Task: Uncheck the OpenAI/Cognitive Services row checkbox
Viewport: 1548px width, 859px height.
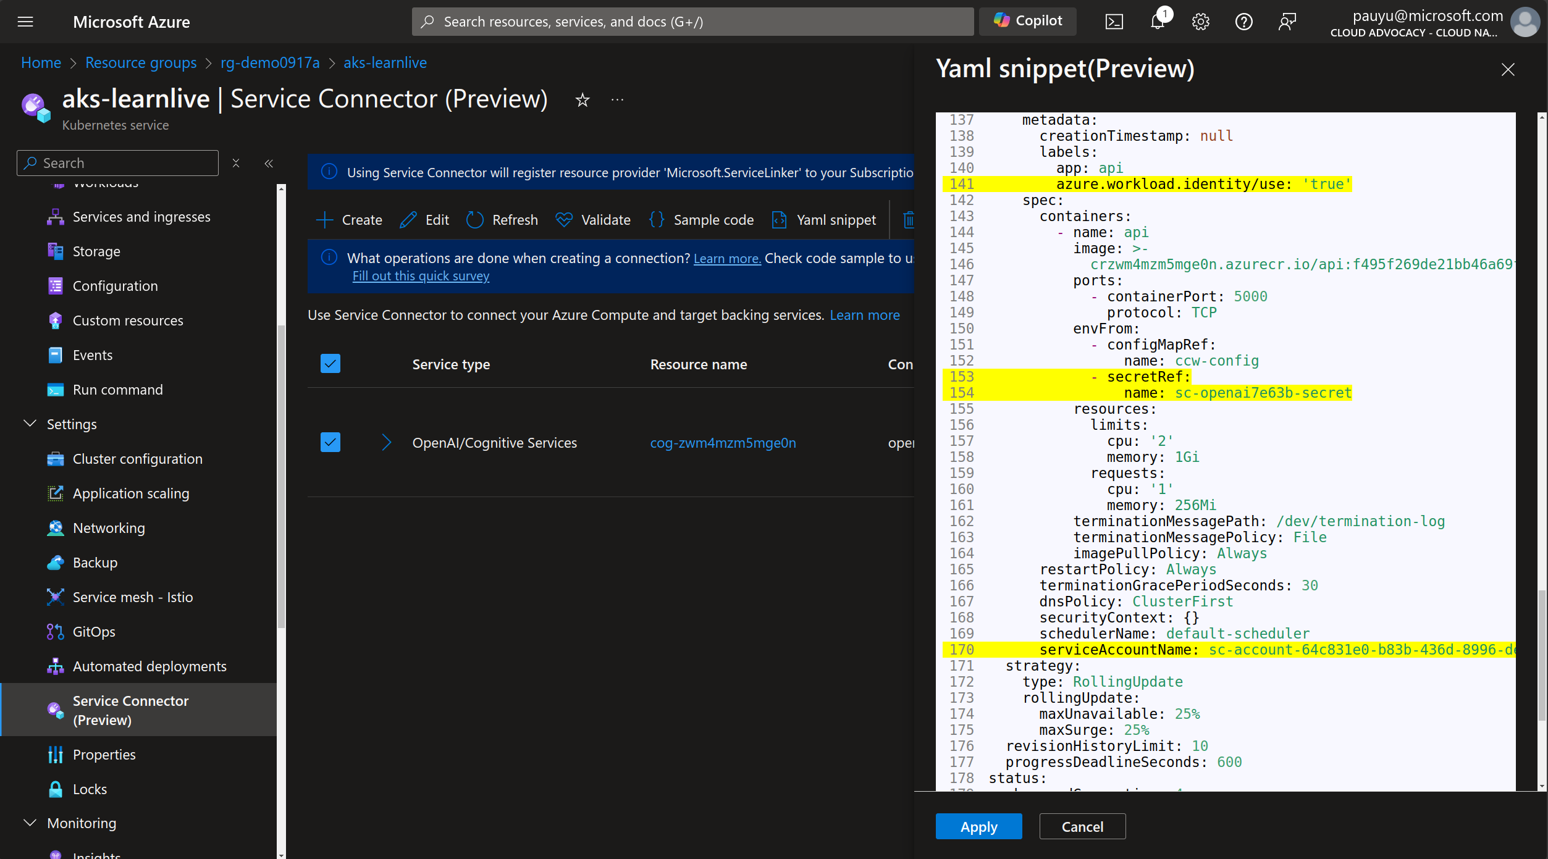Action: click(x=330, y=442)
